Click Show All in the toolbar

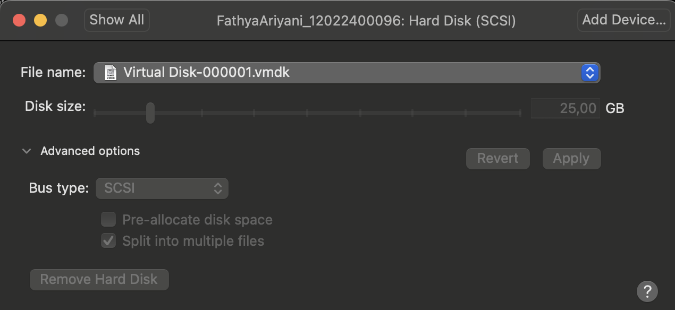[117, 20]
